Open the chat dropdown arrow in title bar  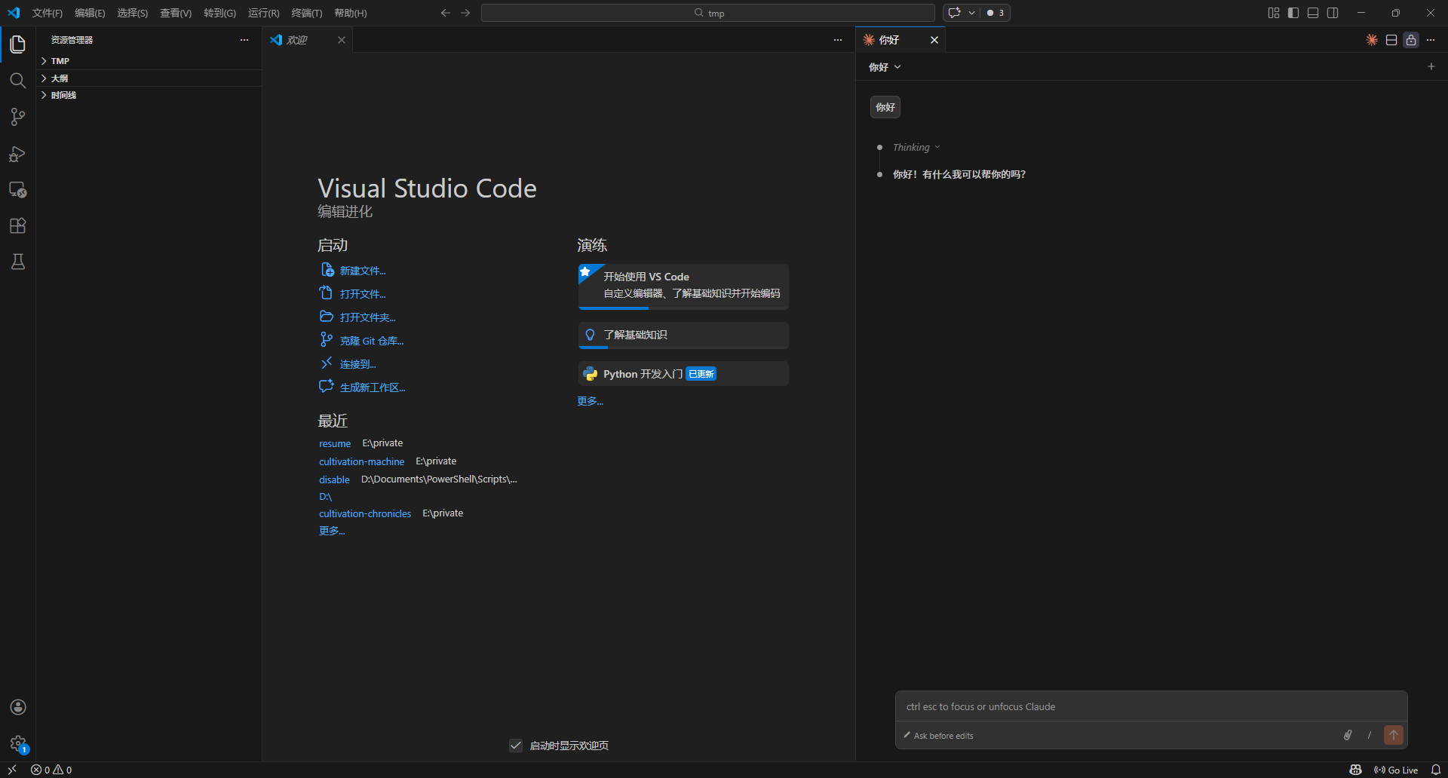[971, 13]
